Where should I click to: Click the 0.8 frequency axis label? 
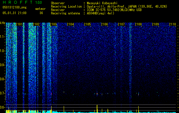(x=2, y=79)
